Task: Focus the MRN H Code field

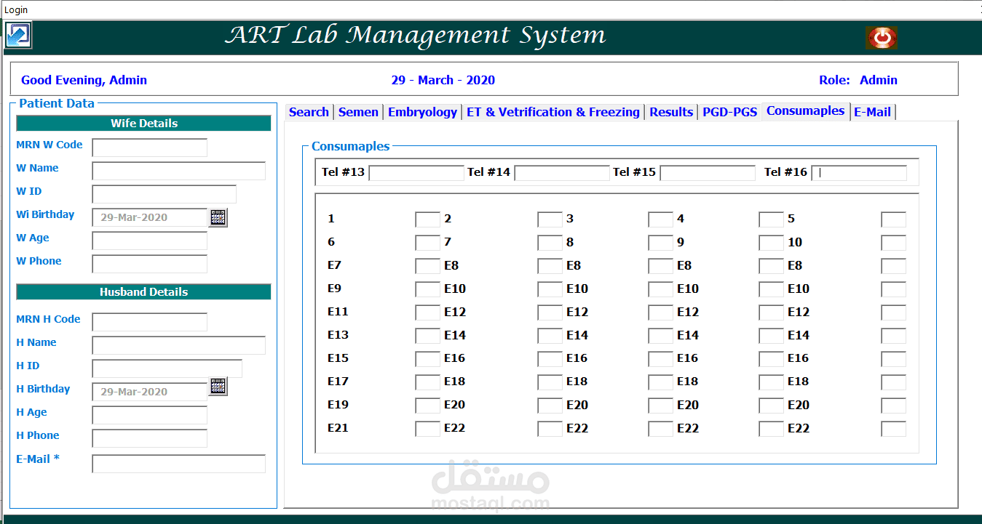Action: click(x=150, y=322)
